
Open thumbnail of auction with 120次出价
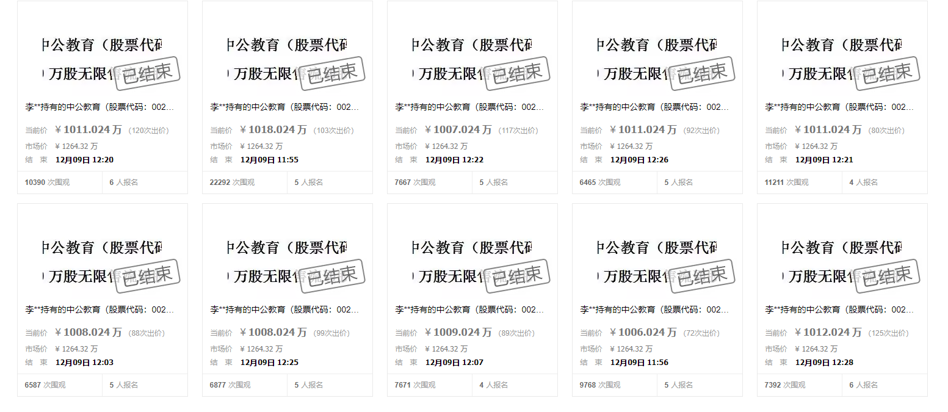pos(103,59)
